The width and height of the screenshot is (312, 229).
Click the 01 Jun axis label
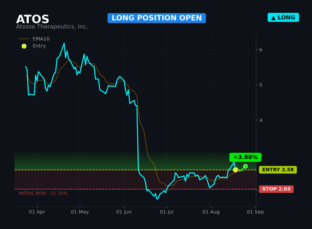[124, 212]
